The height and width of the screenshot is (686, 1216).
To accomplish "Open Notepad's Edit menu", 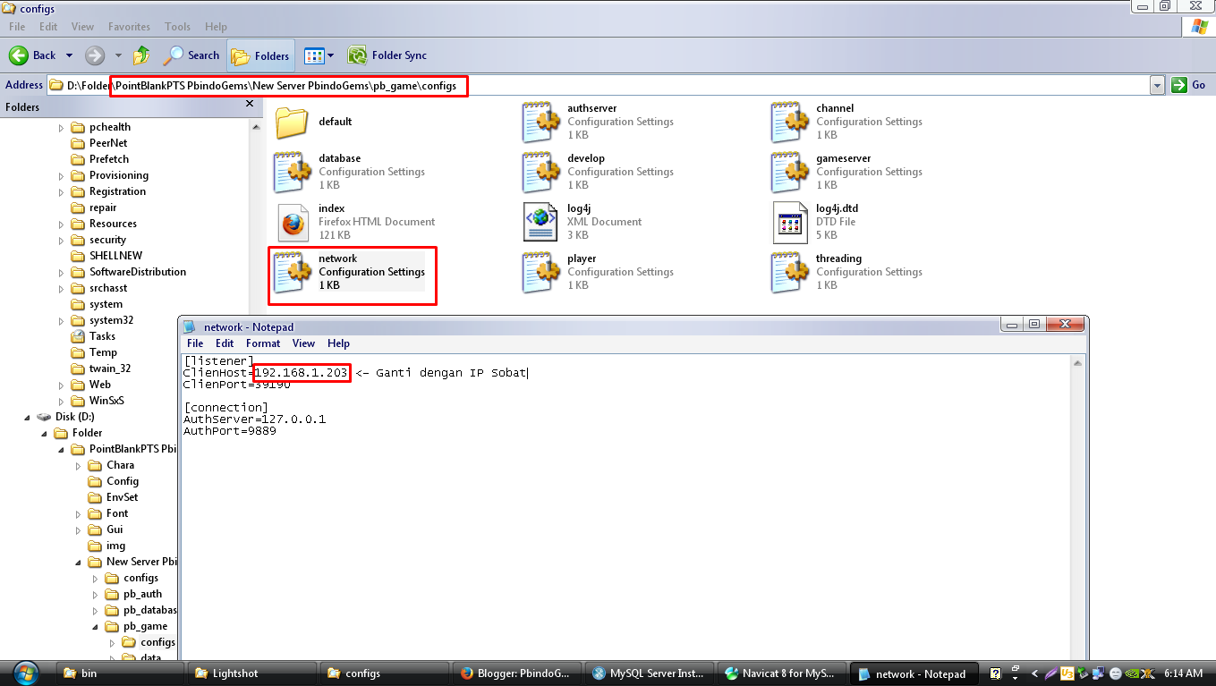I will (225, 343).
